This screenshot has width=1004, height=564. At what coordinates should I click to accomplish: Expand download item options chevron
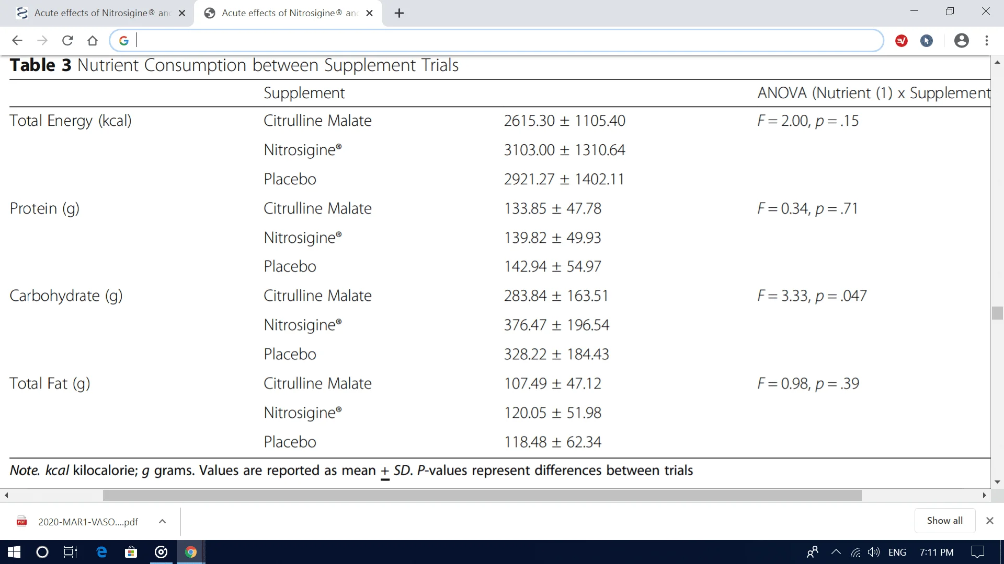tap(162, 522)
